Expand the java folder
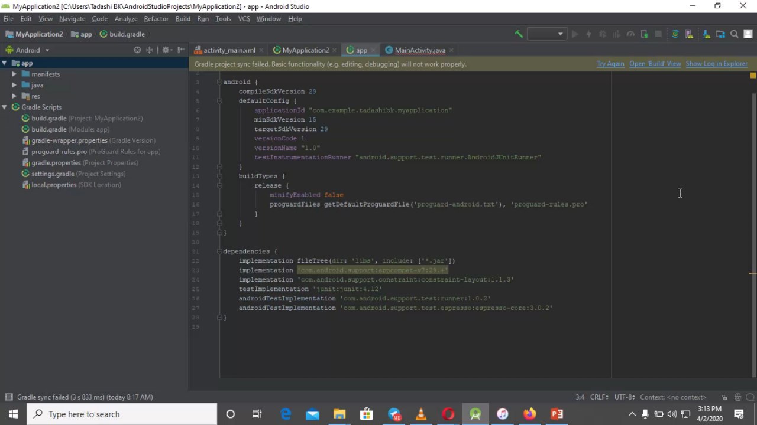 [14, 85]
